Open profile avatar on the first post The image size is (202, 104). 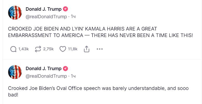[15, 13]
